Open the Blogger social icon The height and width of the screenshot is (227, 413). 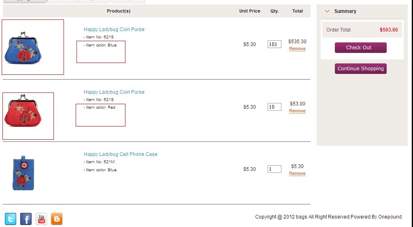click(x=57, y=219)
